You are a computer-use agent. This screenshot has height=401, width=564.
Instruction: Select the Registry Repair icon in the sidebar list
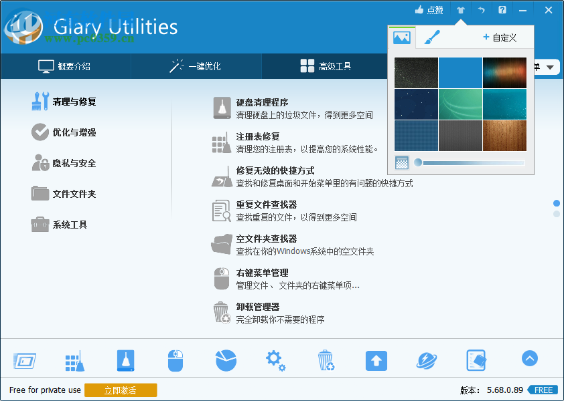pos(222,142)
